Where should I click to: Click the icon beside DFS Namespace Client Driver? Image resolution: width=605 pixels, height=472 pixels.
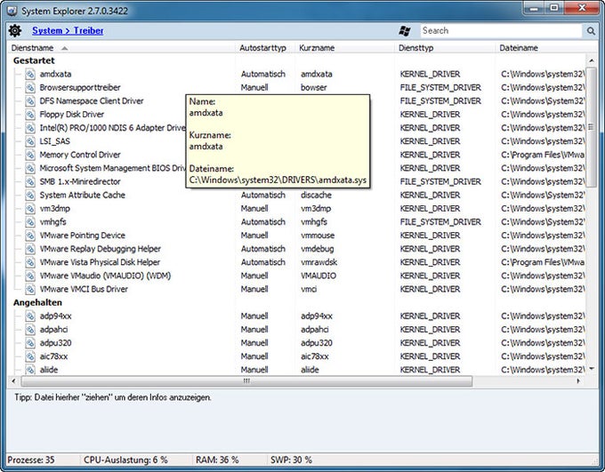pos(30,101)
